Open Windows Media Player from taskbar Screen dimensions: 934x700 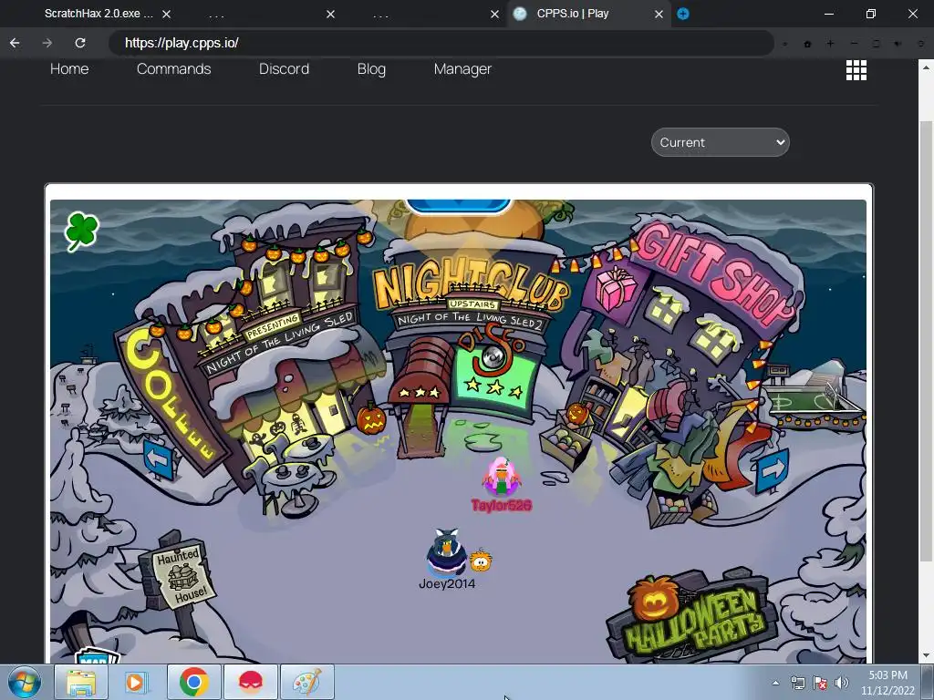pyautogui.click(x=138, y=682)
